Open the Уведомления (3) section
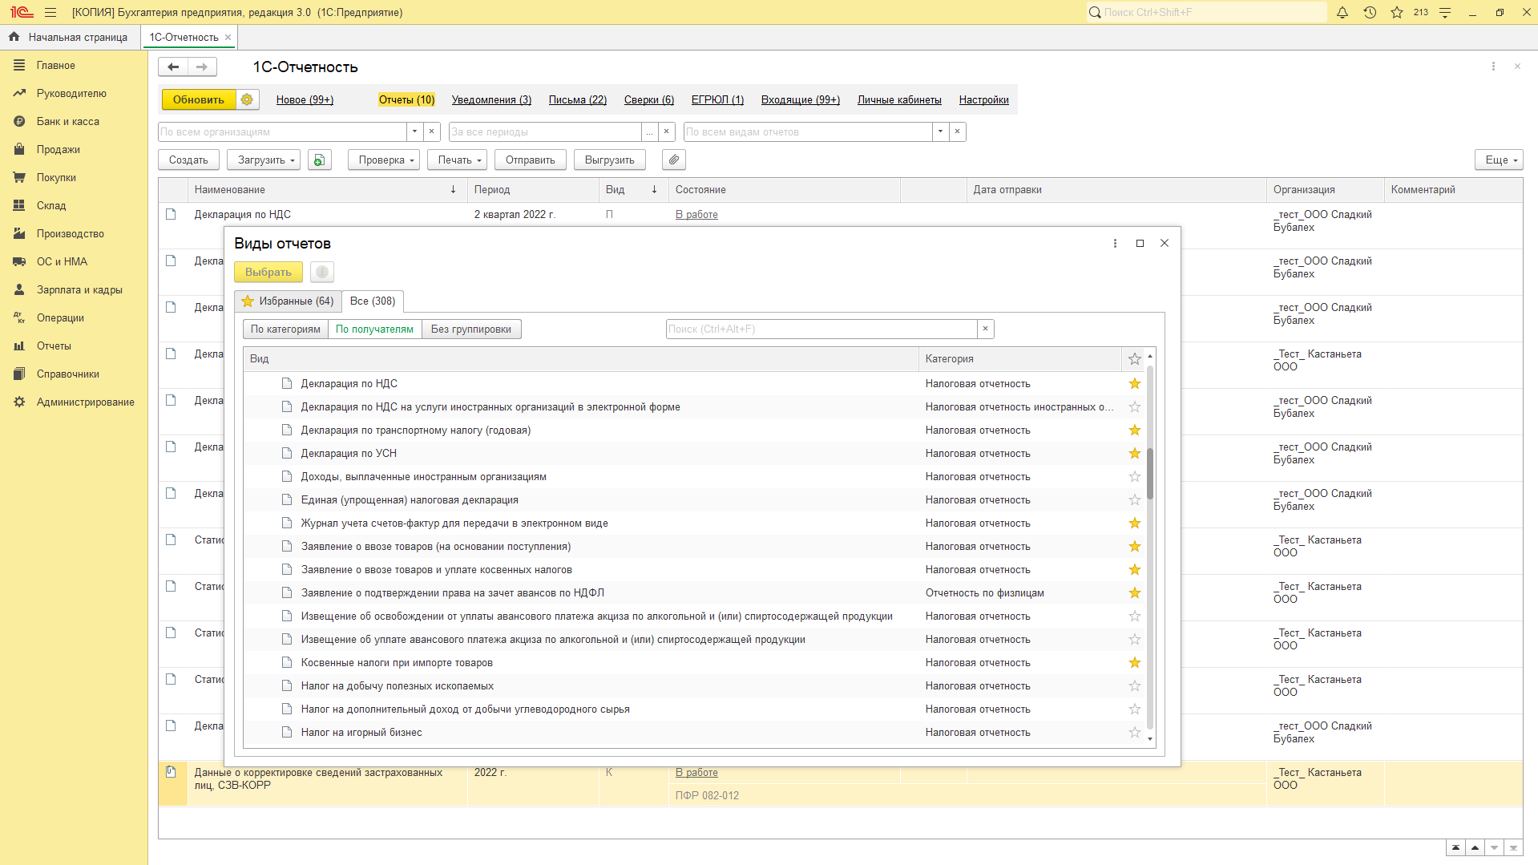The image size is (1538, 865). click(x=491, y=100)
